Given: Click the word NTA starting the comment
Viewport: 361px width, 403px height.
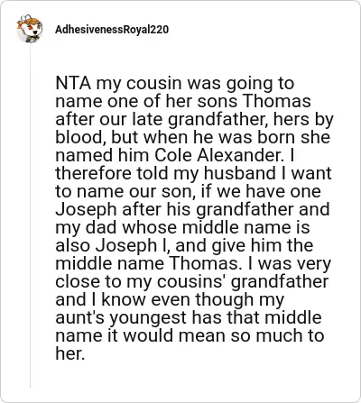Looking at the screenshot, I should pyautogui.click(x=73, y=83).
